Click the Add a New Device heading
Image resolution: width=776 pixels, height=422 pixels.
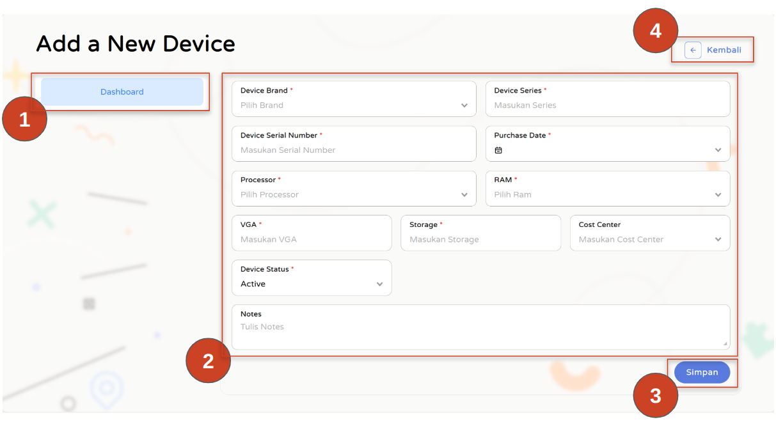(136, 44)
